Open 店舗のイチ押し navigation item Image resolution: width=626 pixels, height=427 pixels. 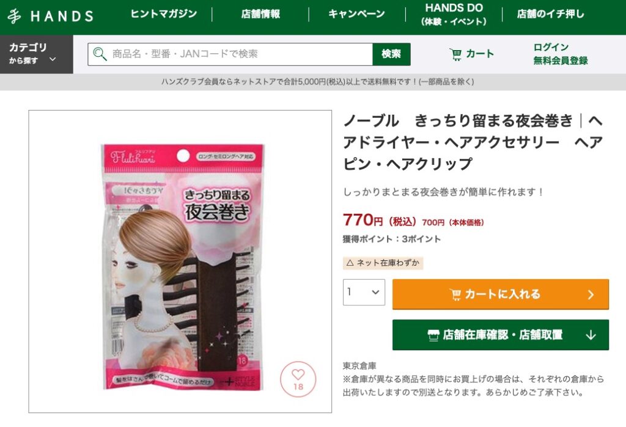(x=551, y=14)
